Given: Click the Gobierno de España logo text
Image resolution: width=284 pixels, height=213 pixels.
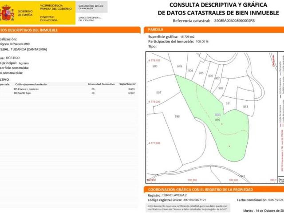Looking at the screenshot, I should coord(26,12).
